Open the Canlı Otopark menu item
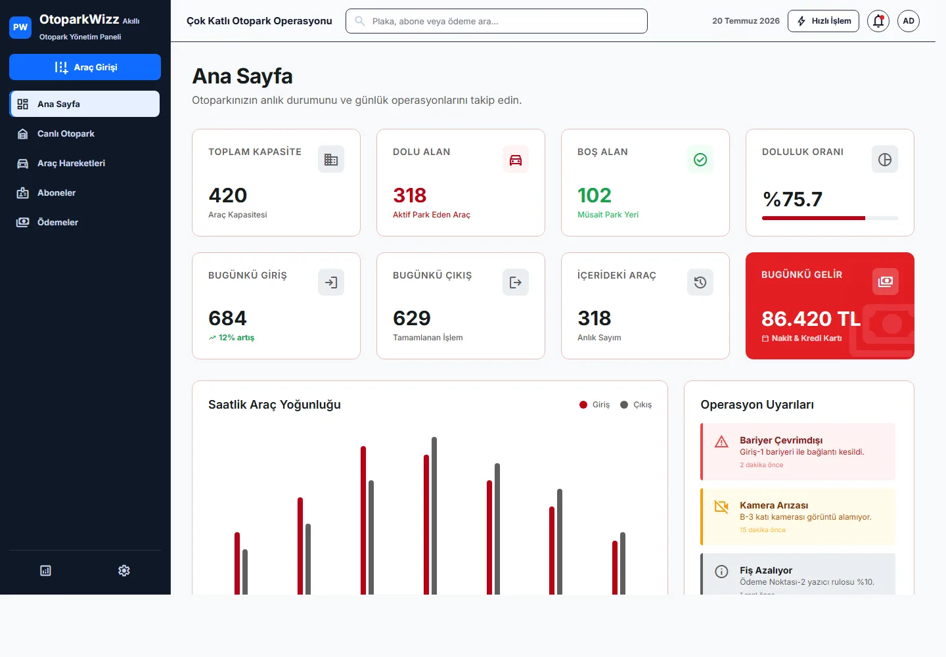 [x=85, y=133]
